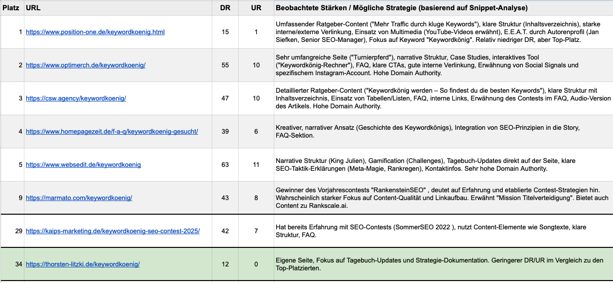The width and height of the screenshot is (613, 283).
Task: Select the DR value 55 cell
Action: tap(225, 65)
